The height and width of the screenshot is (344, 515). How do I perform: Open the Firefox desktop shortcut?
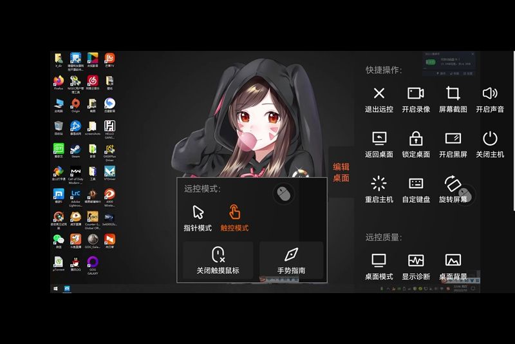pyautogui.click(x=59, y=82)
